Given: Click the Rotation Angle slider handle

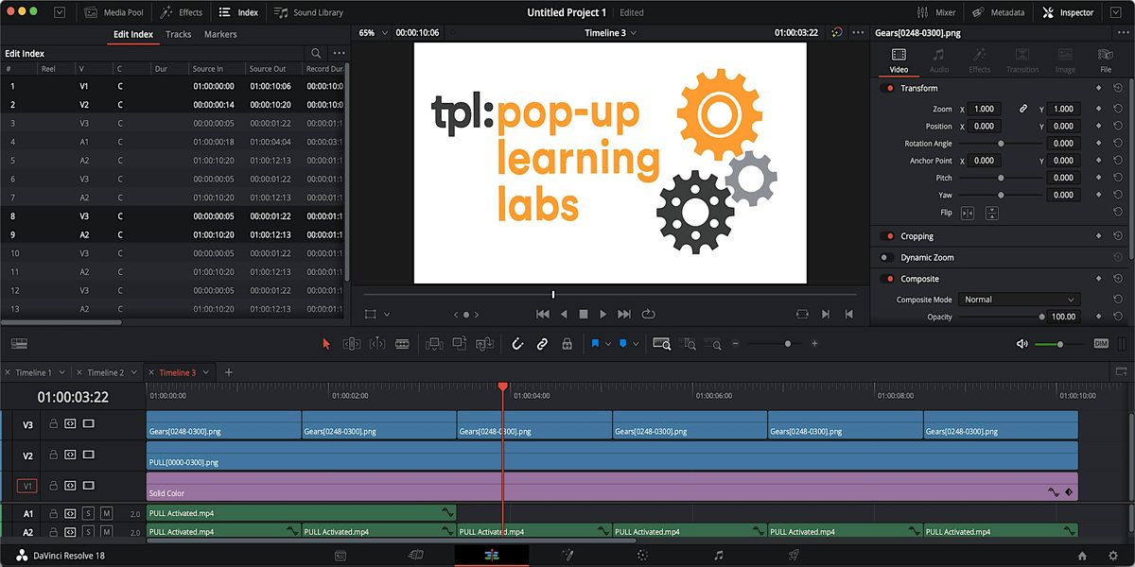Looking at the screenshot, I should point(1001,144).
